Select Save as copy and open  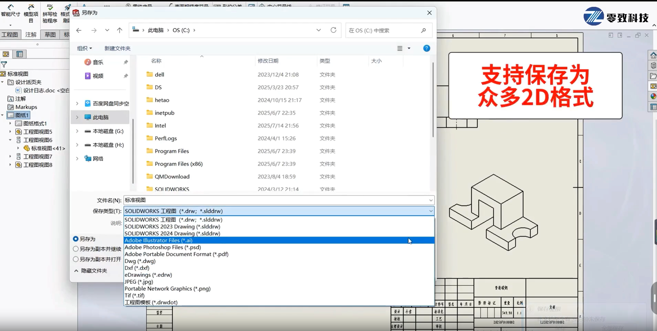(x=76, y=259)
